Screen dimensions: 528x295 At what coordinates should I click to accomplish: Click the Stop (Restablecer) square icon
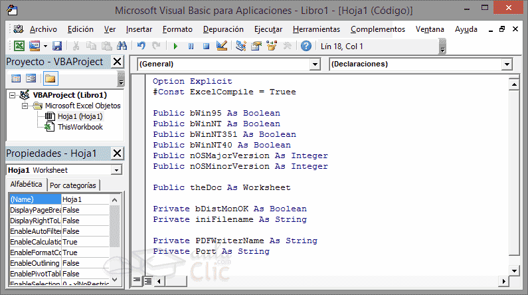coord(206,46)
